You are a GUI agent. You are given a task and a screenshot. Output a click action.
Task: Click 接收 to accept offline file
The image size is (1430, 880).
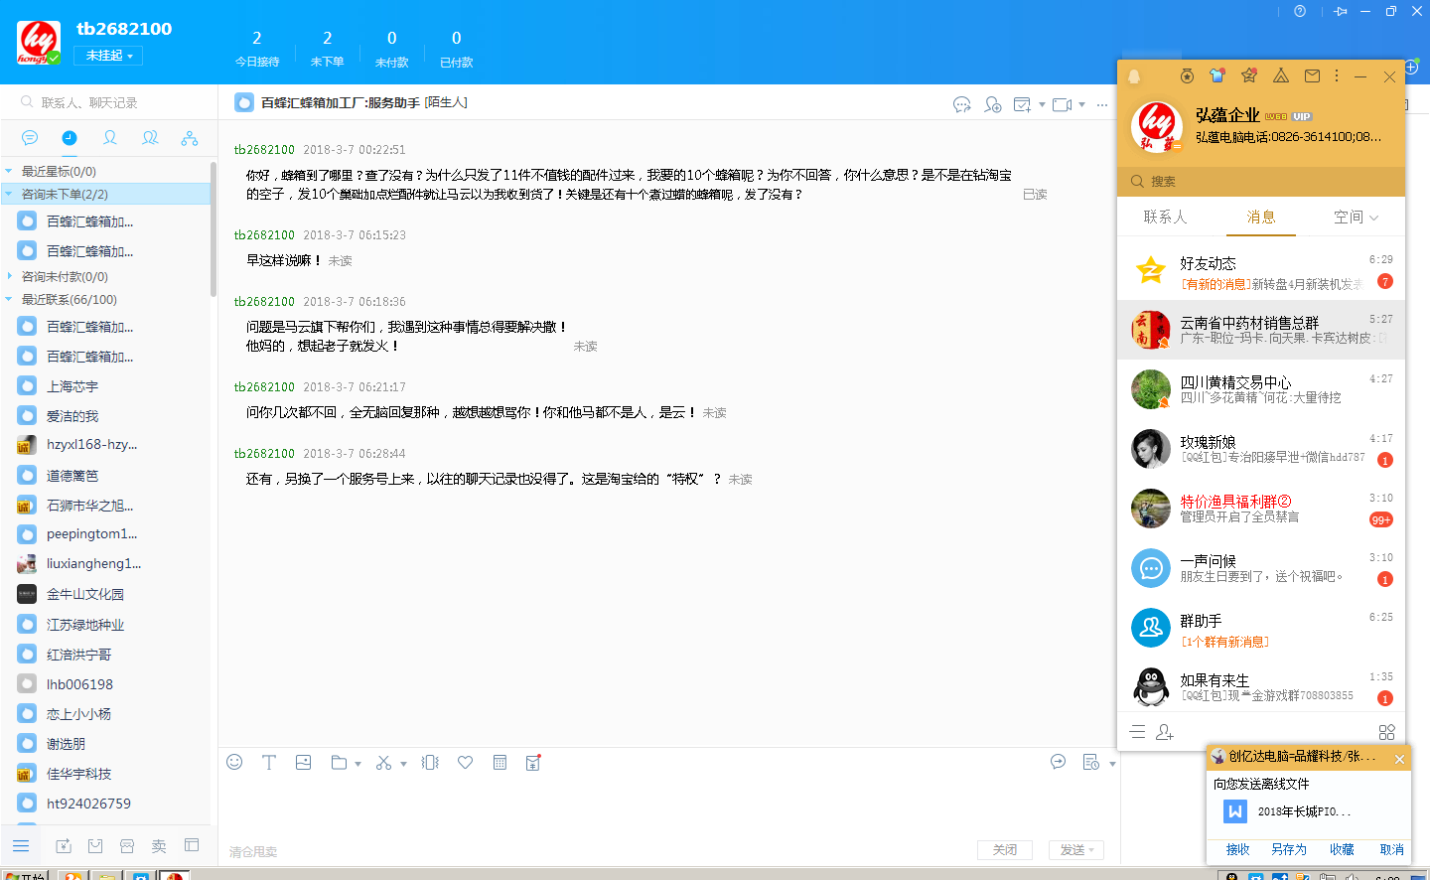tap(1237, 849)
